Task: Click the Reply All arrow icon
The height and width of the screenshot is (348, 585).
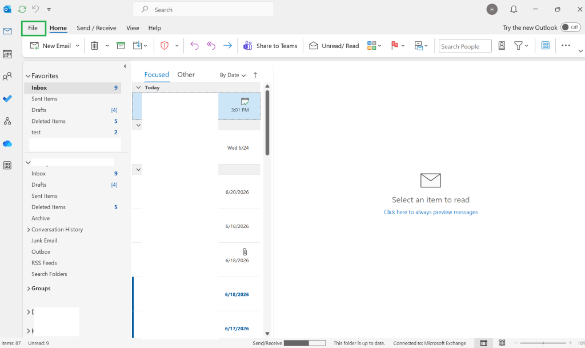Action: pos(211,46)
